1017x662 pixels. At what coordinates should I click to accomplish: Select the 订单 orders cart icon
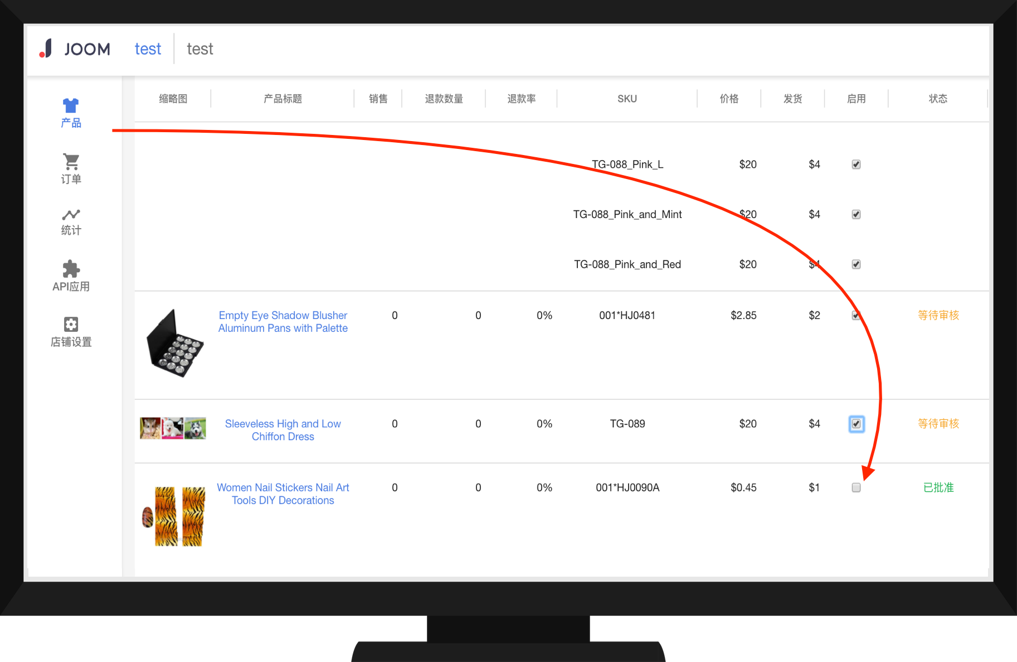tap(70, 167)
